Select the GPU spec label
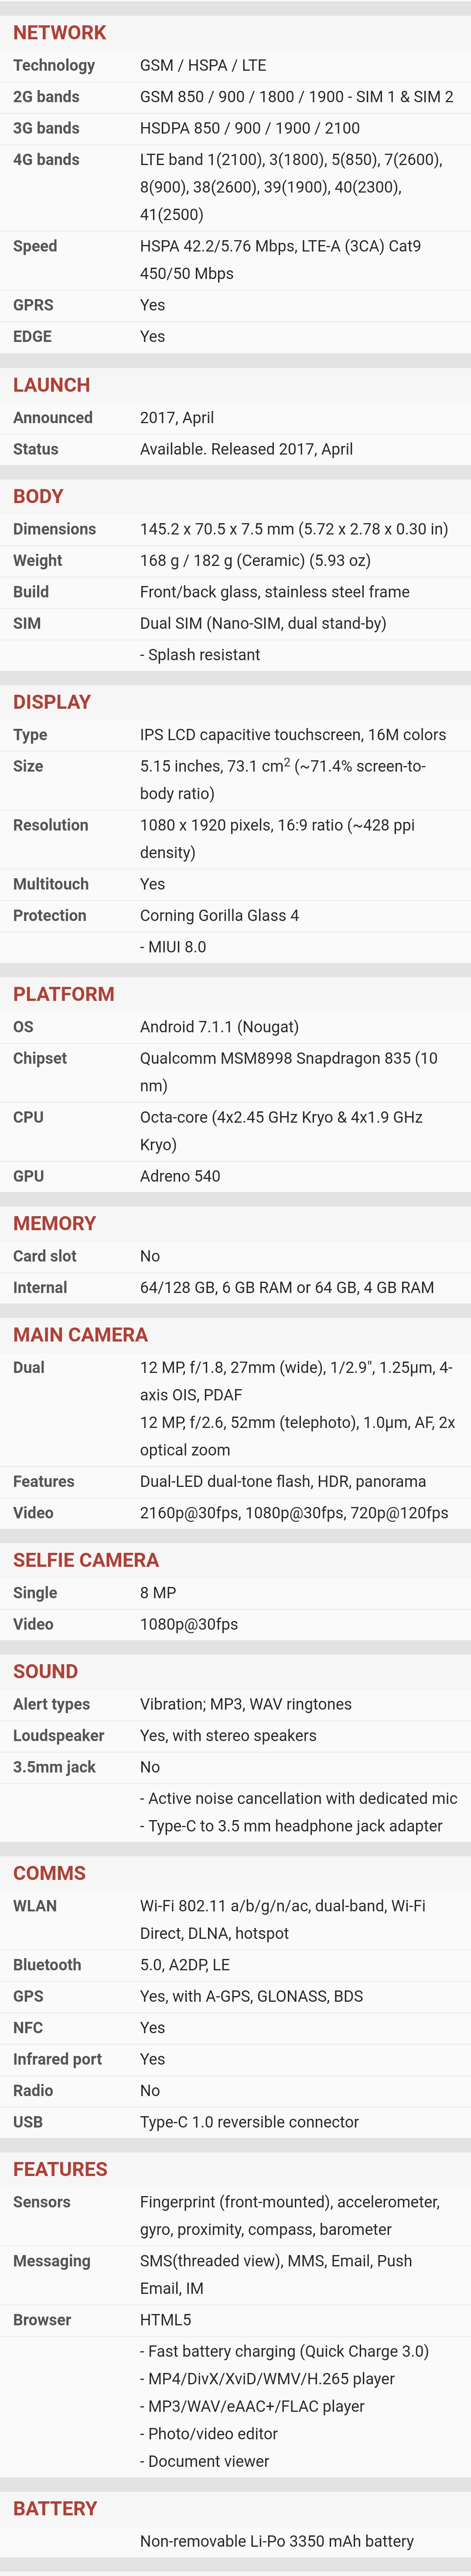The width and height of the screenshot is (471, 2576). [x=28, y=1176]
